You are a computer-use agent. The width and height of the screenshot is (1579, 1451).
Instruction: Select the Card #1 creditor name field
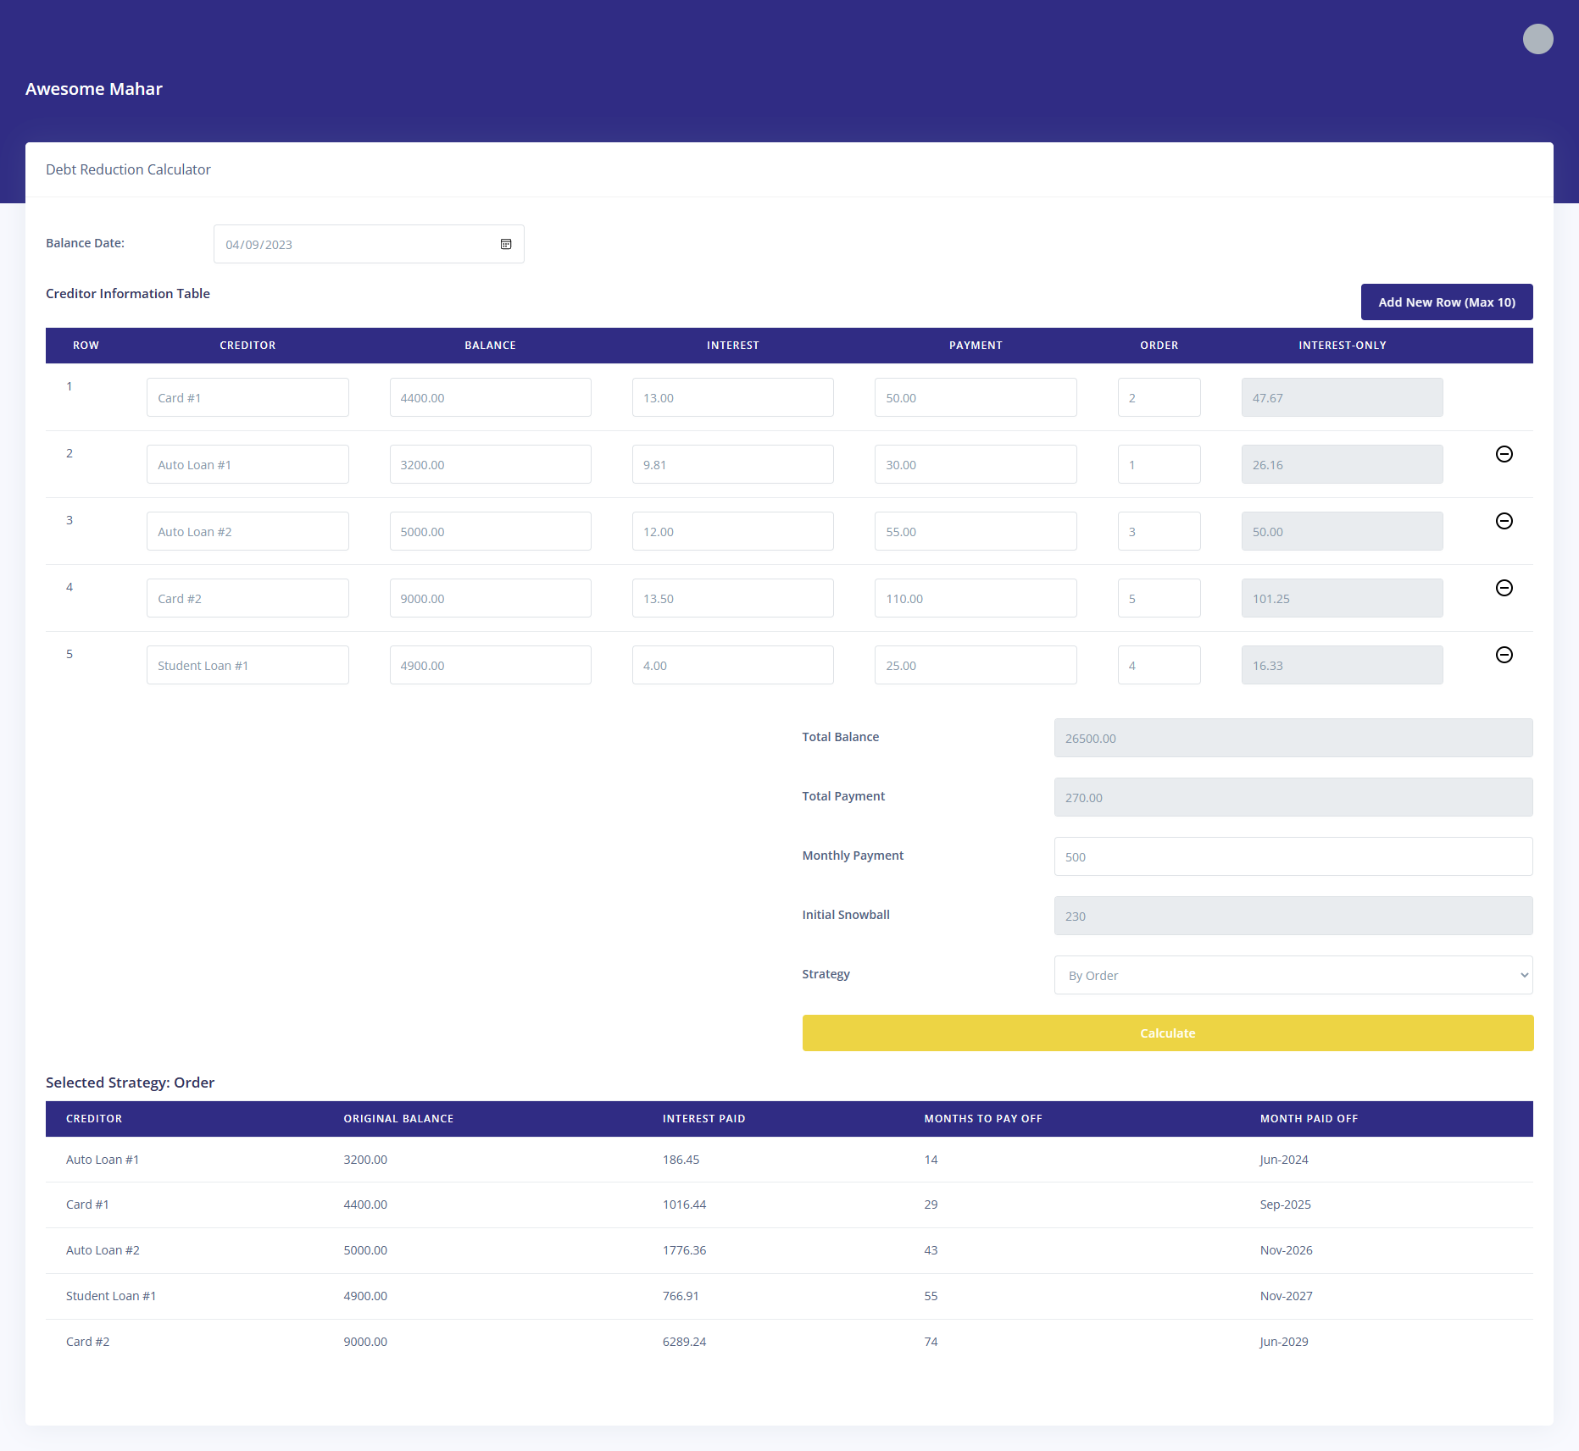[x=247, y=396]
